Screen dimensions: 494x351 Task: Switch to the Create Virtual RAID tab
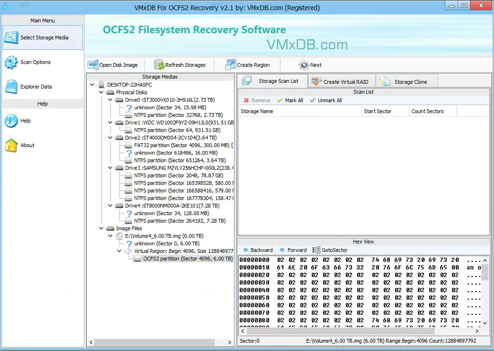[x=342, y=82]
